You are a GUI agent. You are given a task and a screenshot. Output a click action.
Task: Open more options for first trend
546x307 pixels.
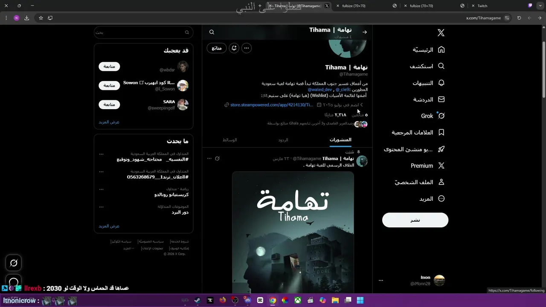[x=101, y=154]
